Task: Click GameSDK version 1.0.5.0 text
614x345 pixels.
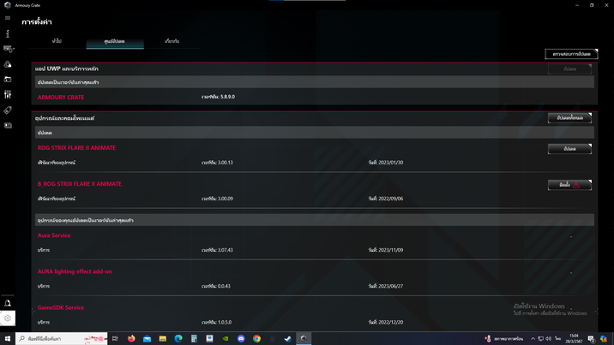Action: pos(217,323)
